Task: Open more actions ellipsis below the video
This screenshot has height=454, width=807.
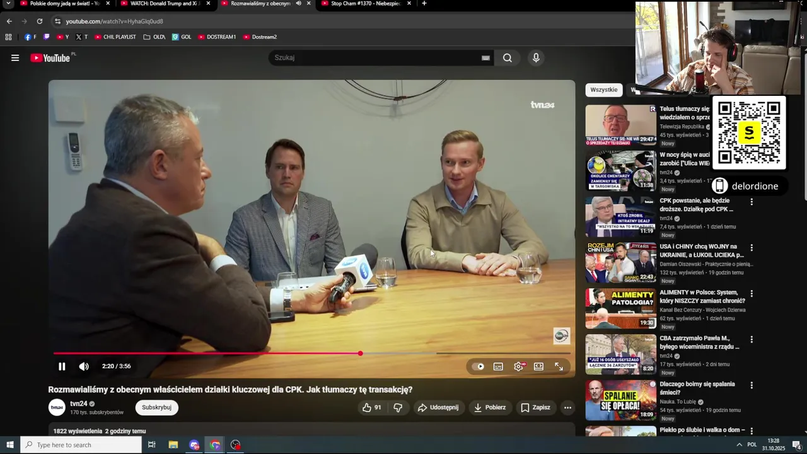Action: pyautogui.click(x=567, y=407)
